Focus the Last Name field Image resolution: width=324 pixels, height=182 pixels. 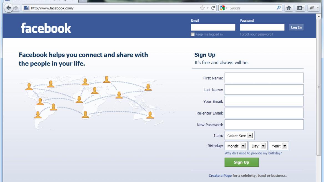tap(264, 89)
